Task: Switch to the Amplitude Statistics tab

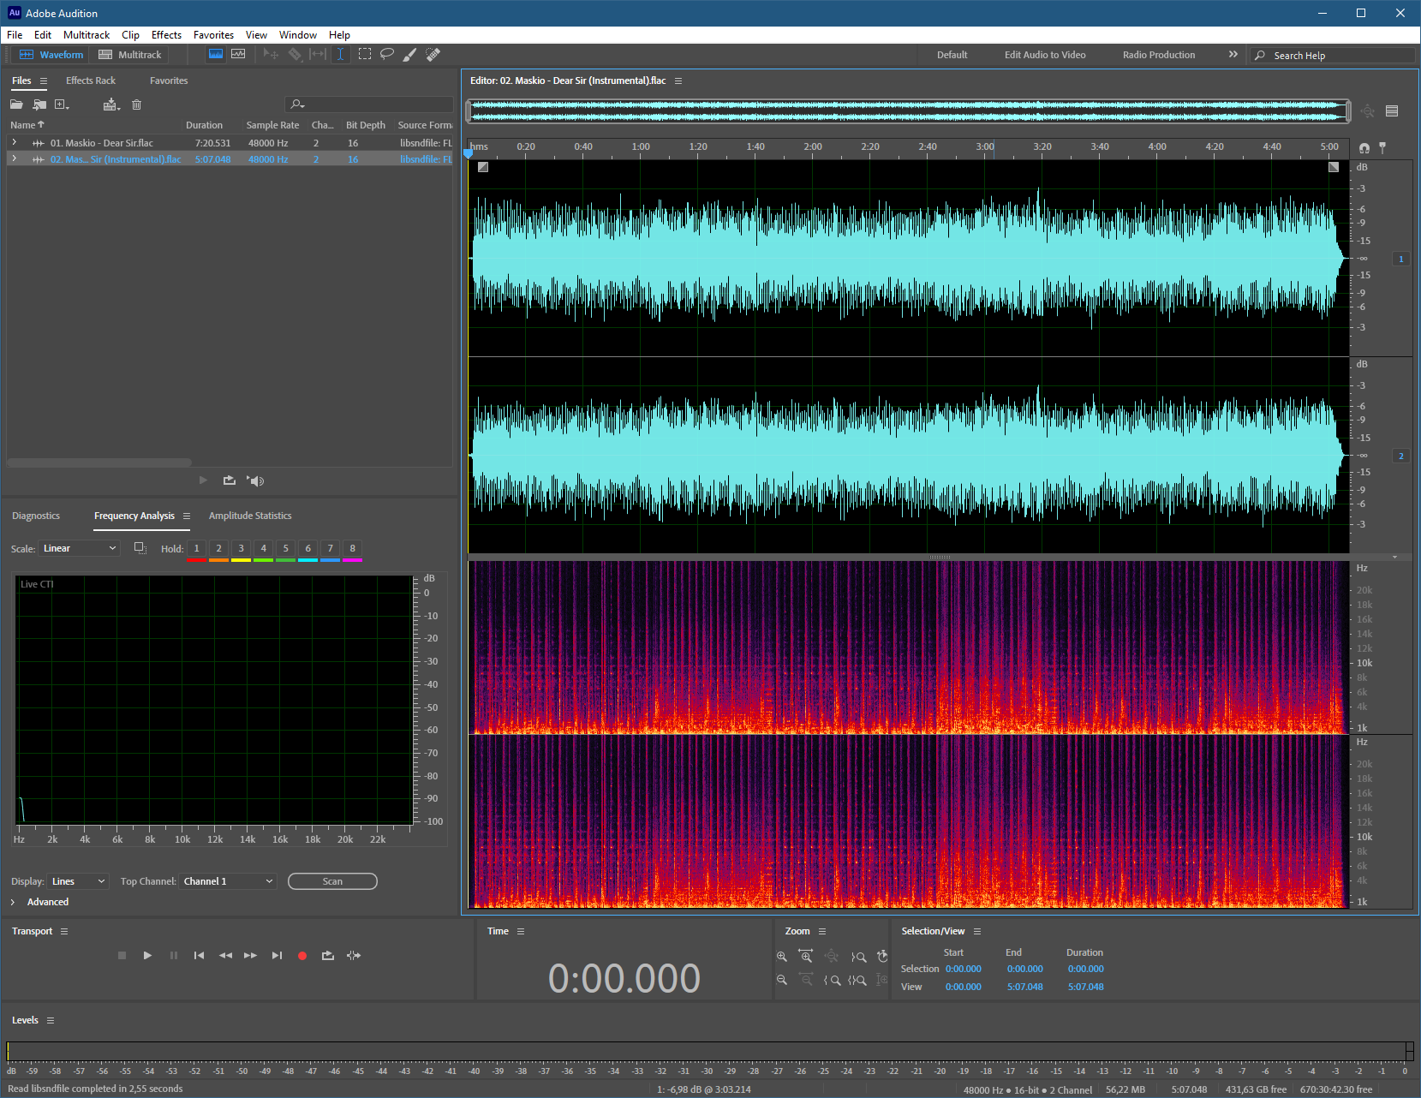Action: 250,516
